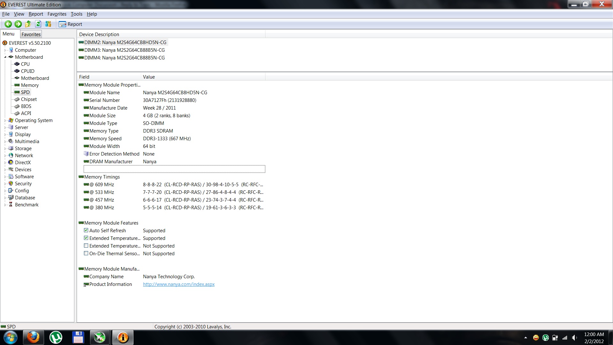613x345 pixels.
Task: Open the nanya.com index.aspx link
Action: point(179,284)
